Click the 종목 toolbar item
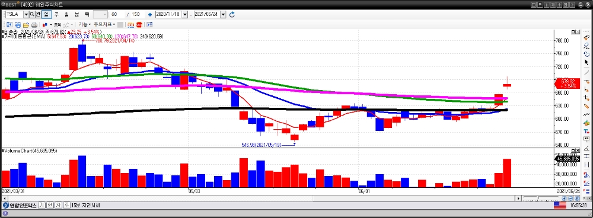 point(58,25)
